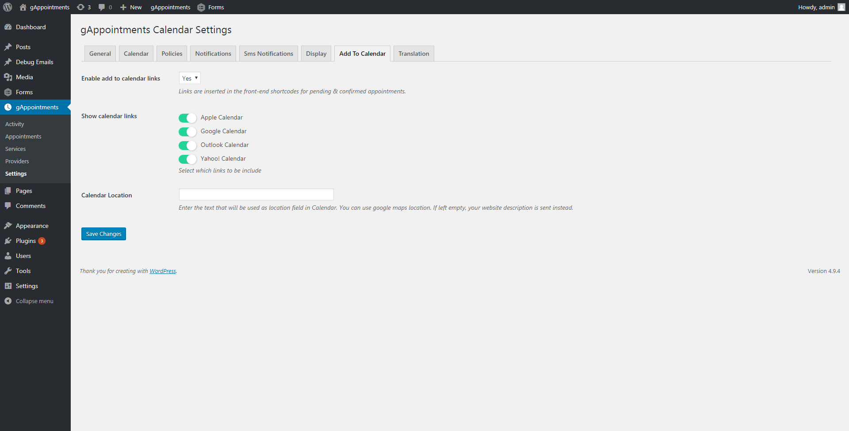Toggle the Apple Calendar switch

tap(187, 118)
